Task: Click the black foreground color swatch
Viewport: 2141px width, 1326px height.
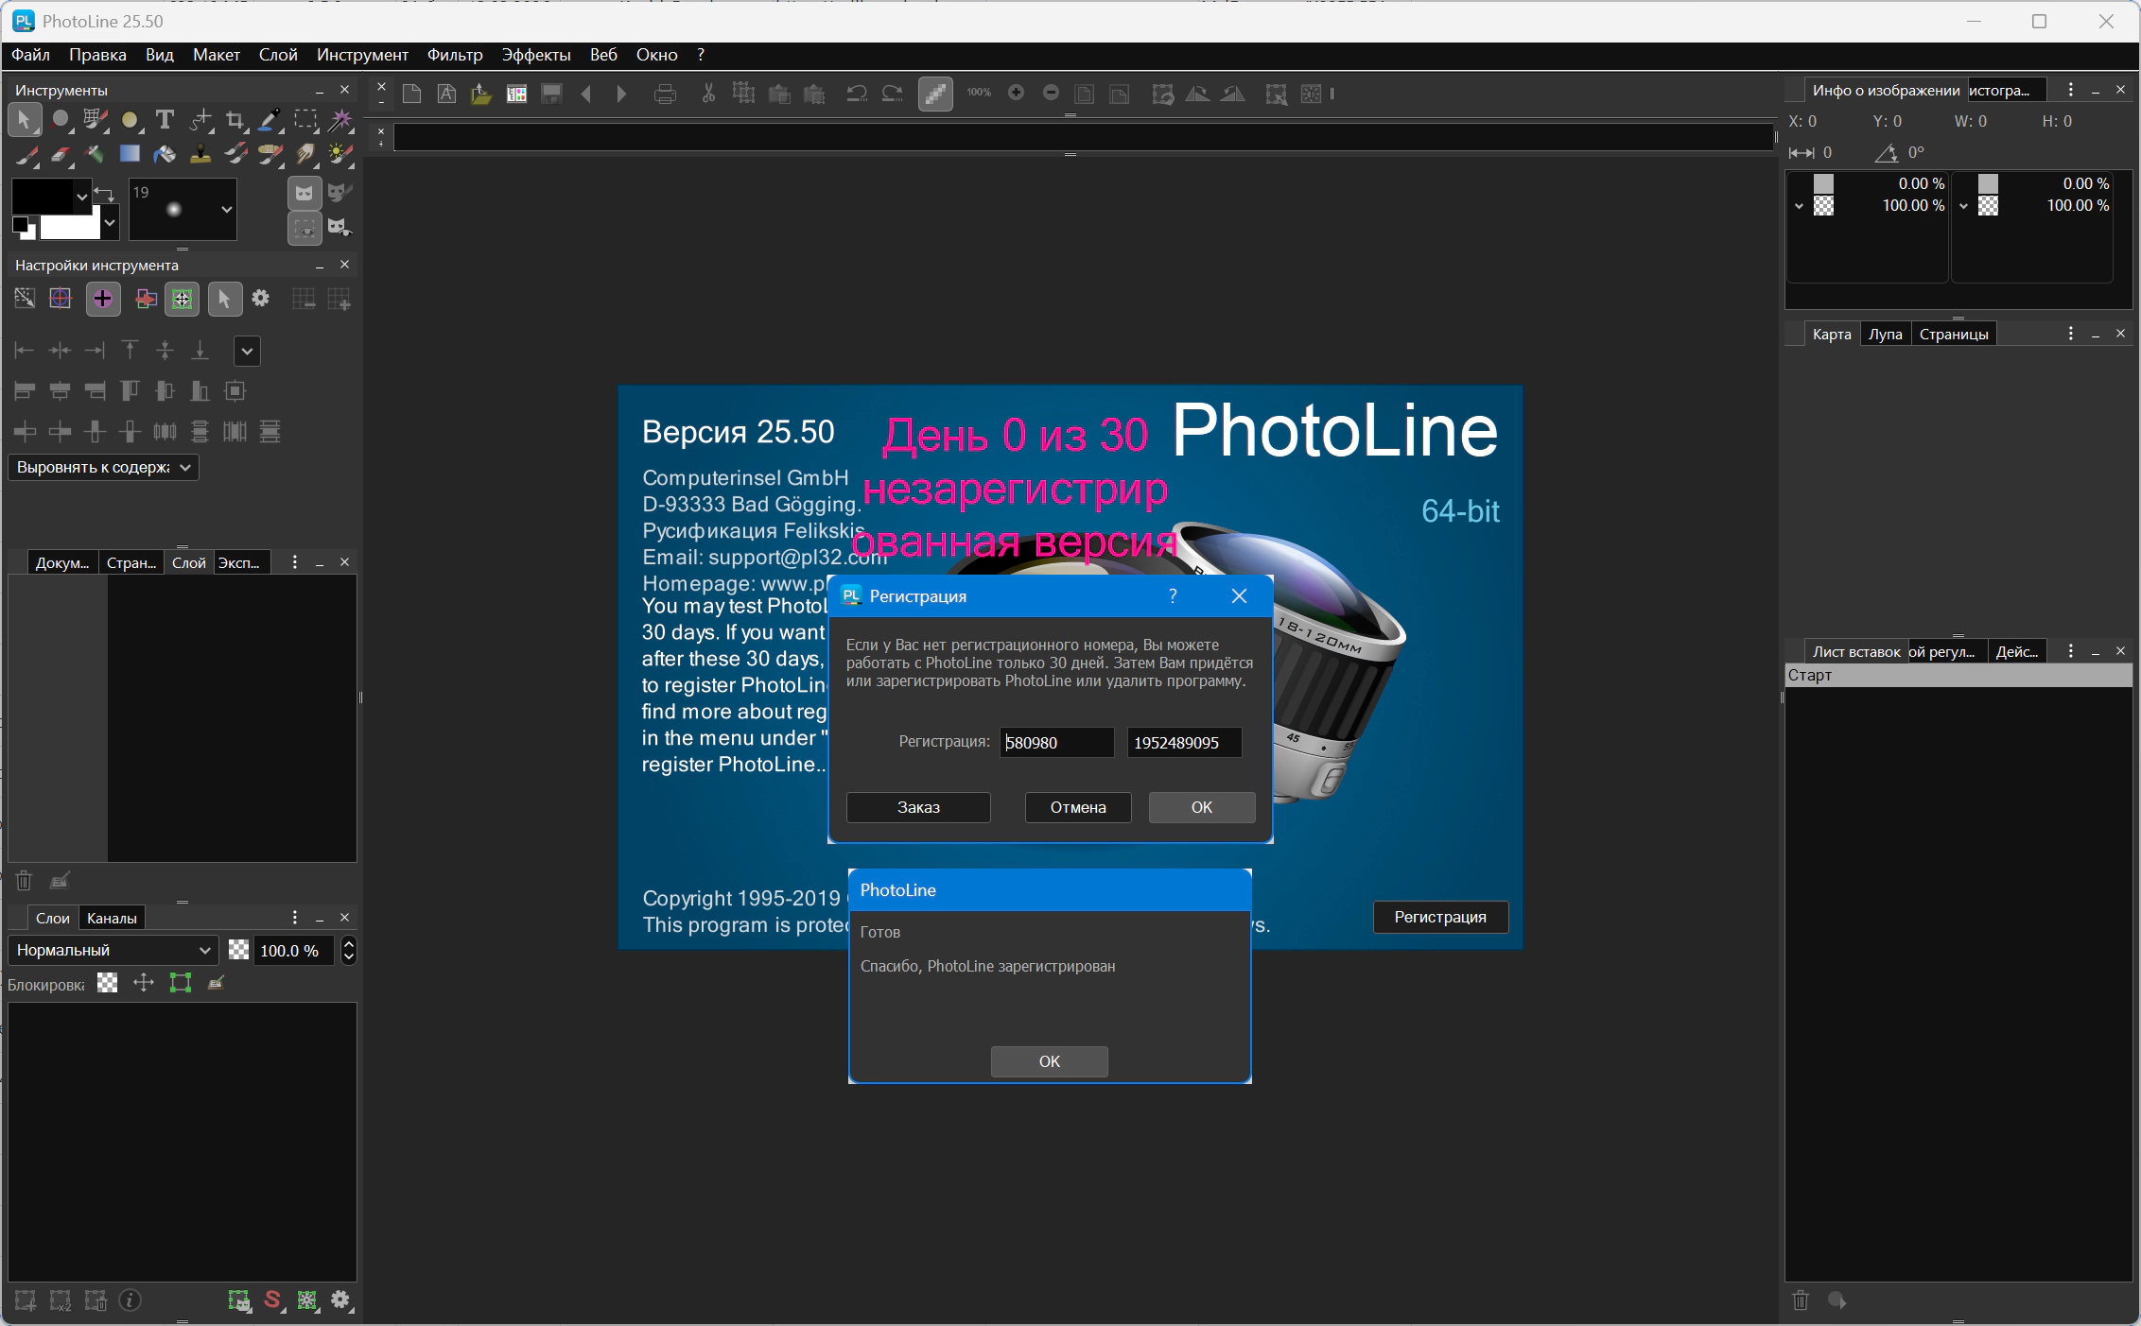Action: (x=43, y=196)
